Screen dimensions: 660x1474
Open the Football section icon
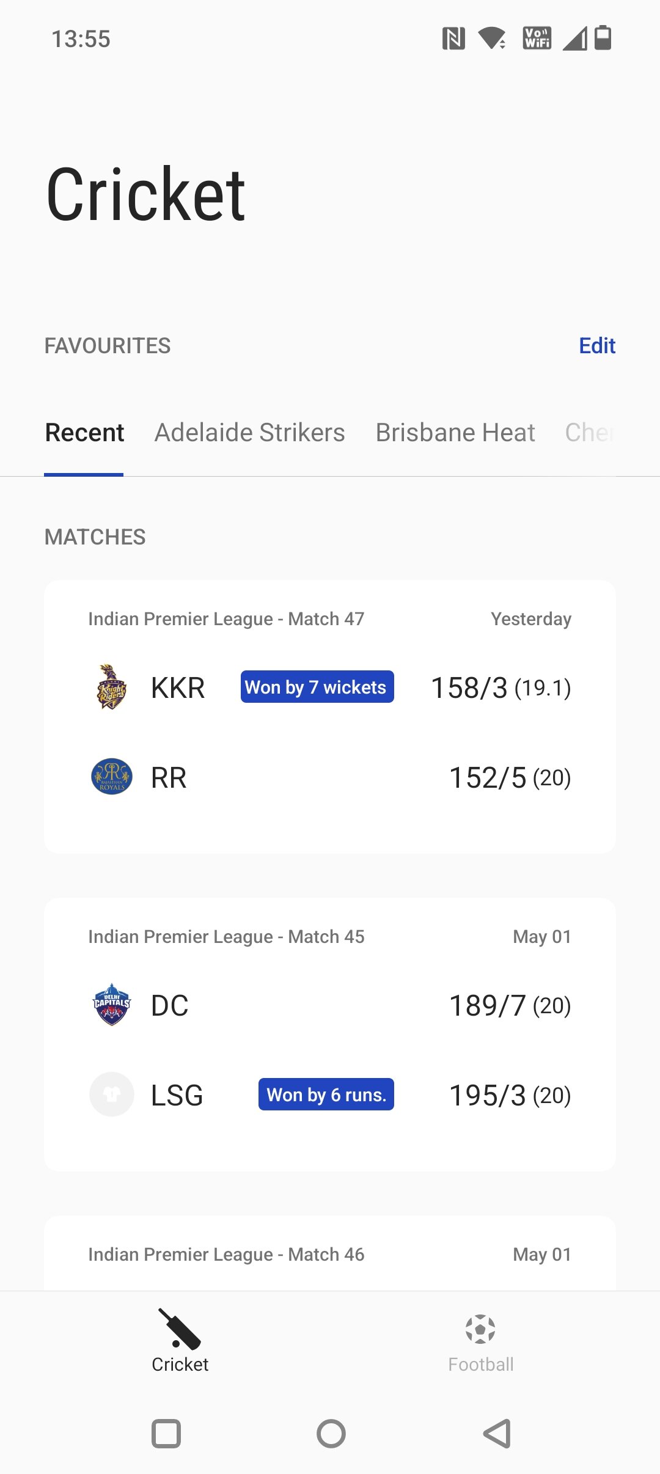point(480,1329)
